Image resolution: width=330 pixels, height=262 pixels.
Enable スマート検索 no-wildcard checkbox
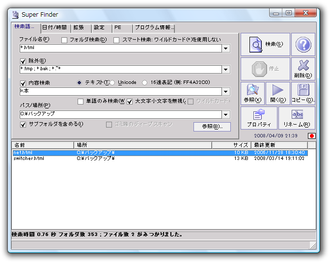(x=116, y=40)
